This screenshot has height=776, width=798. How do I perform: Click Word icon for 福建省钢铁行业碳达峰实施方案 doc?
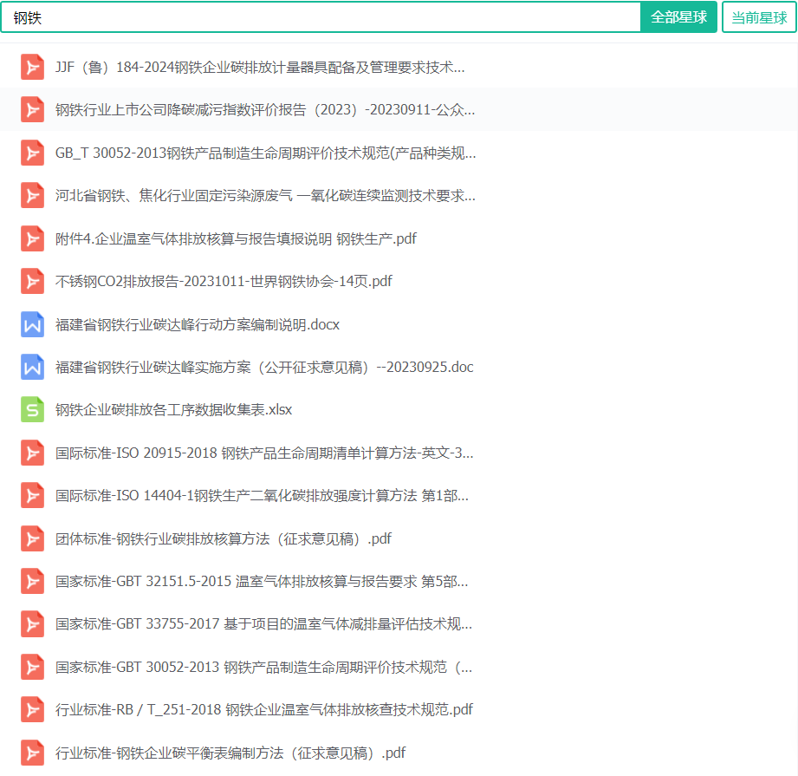[32, 367]
